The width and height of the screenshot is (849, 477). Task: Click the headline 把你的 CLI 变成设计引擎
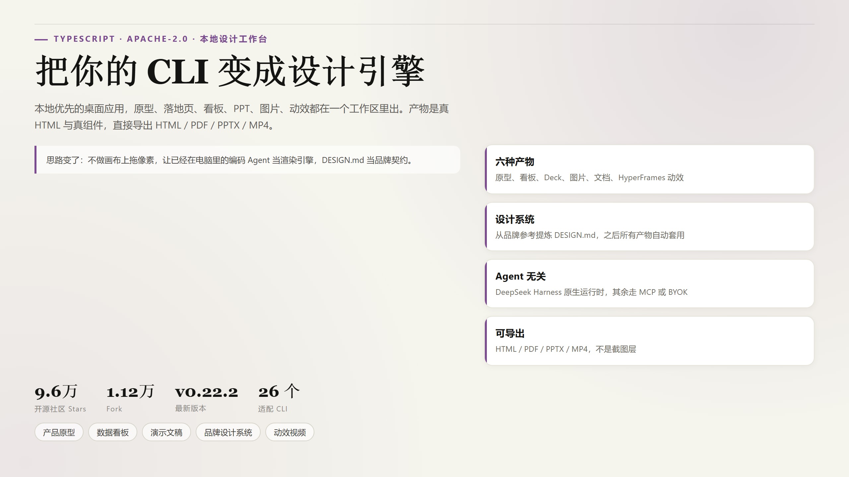point(230,71)
